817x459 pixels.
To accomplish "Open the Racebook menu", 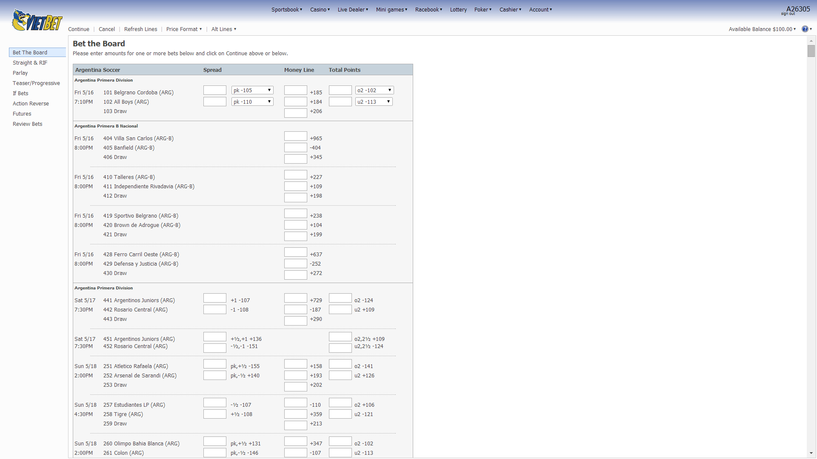I will click(428, 9).
